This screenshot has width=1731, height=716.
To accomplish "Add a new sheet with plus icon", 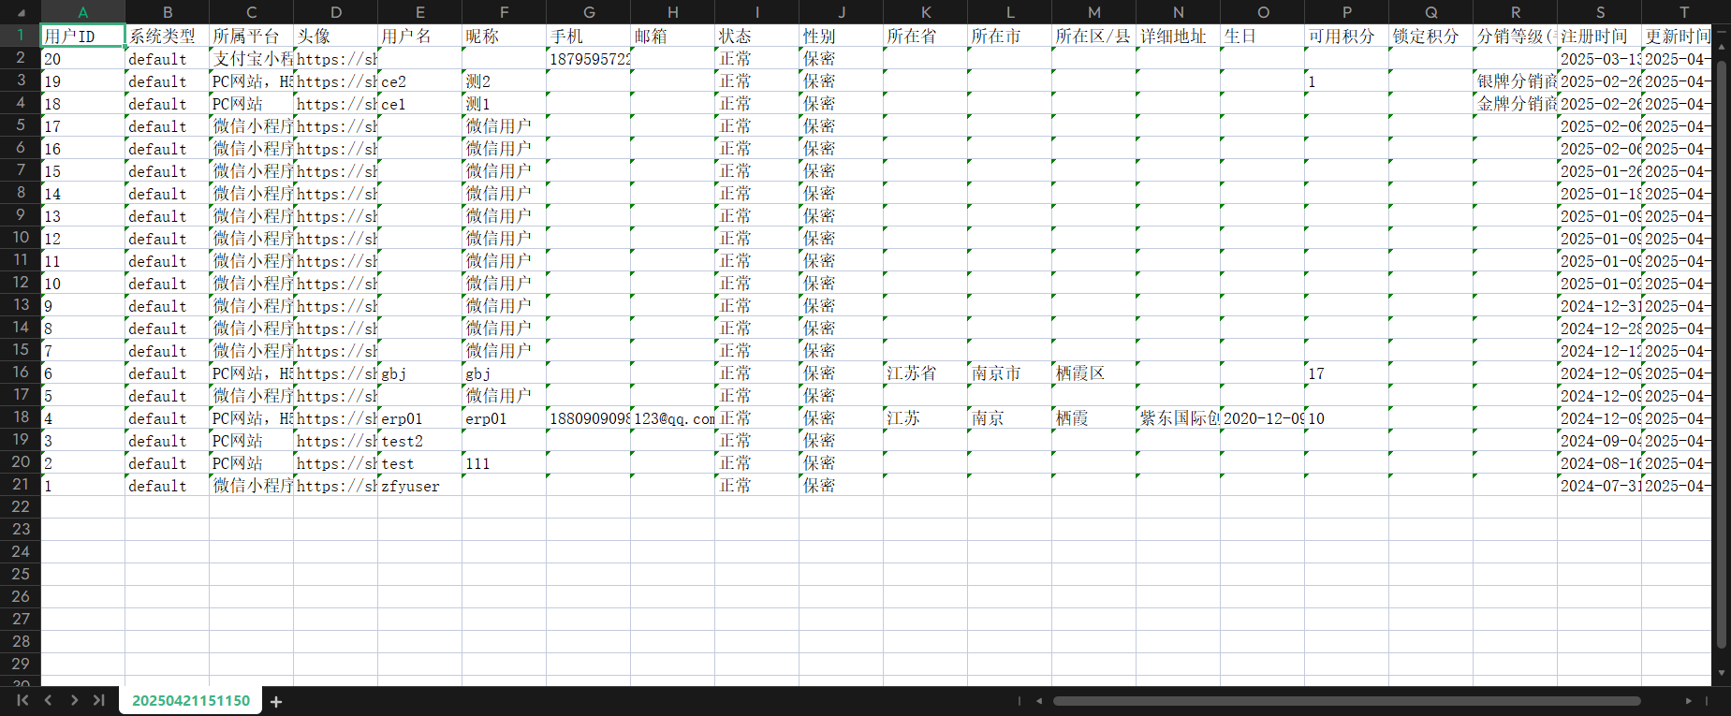I will point(276,701).
